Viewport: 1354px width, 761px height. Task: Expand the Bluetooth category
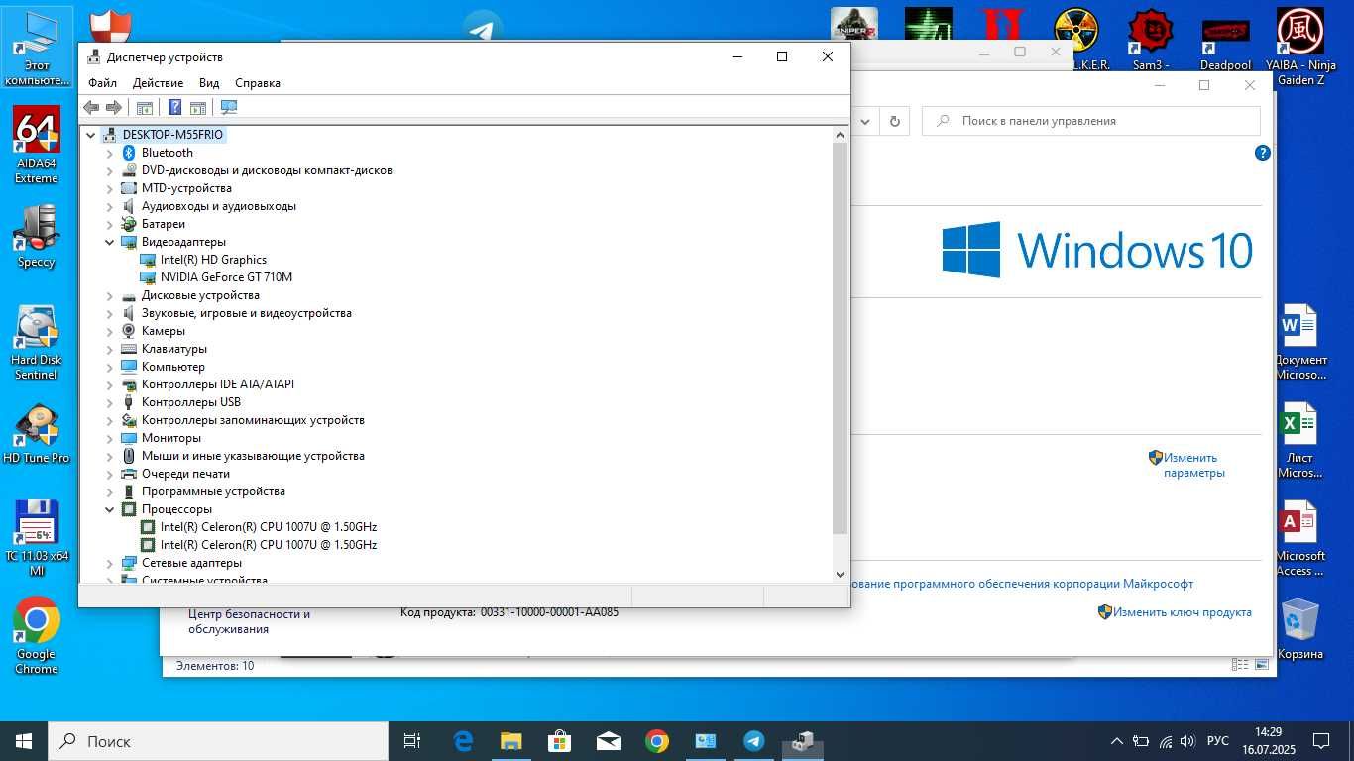pyautogui.click(x=110, y=153)
